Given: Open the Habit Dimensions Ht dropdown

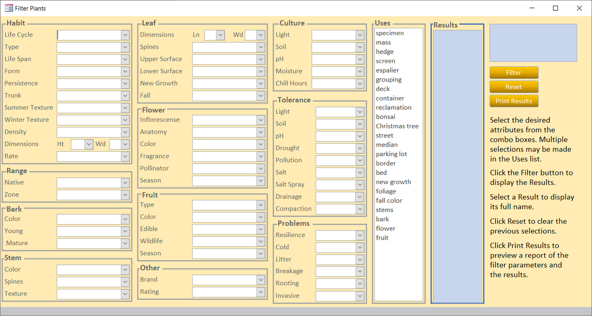Looking at the screenshot, I should [89, 144].
